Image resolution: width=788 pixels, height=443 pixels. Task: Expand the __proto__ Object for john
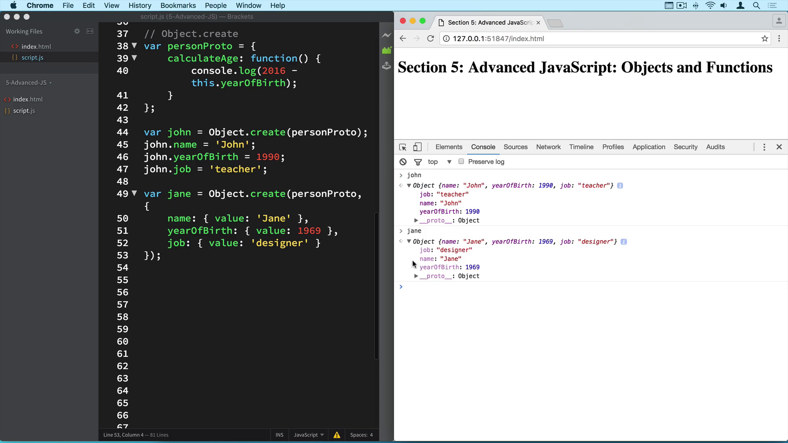click(417, 220)
